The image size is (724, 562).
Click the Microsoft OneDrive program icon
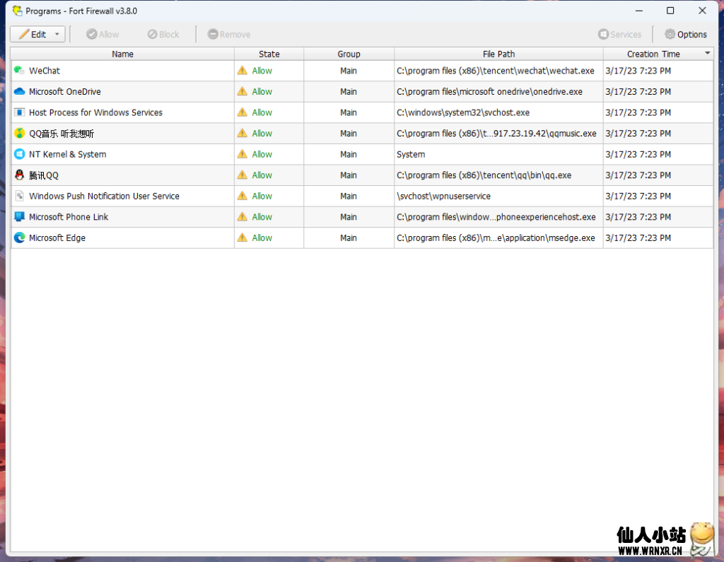coord(19,91)
